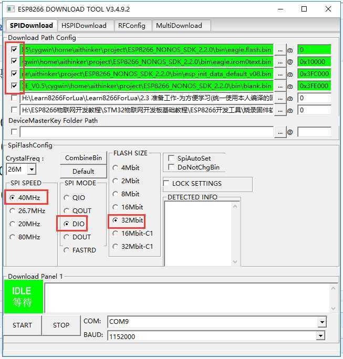343x359 pixels.
Task: Uncheck the eagle.flash.bin file checkbox
Action: tap(14, 49)
